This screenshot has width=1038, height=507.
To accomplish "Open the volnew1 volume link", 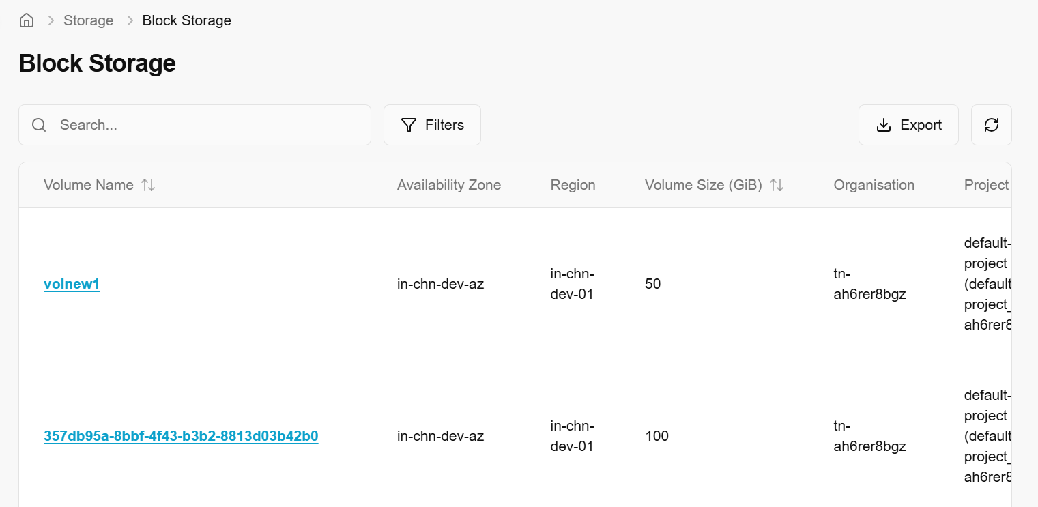I will click(72, 284).
